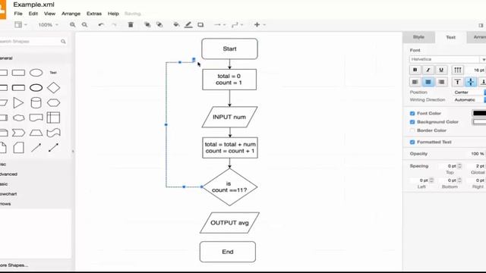This screenshot has height=273, width=486.
Task: Toggle the shadow rectangle icon
Action: click(200, 24)
